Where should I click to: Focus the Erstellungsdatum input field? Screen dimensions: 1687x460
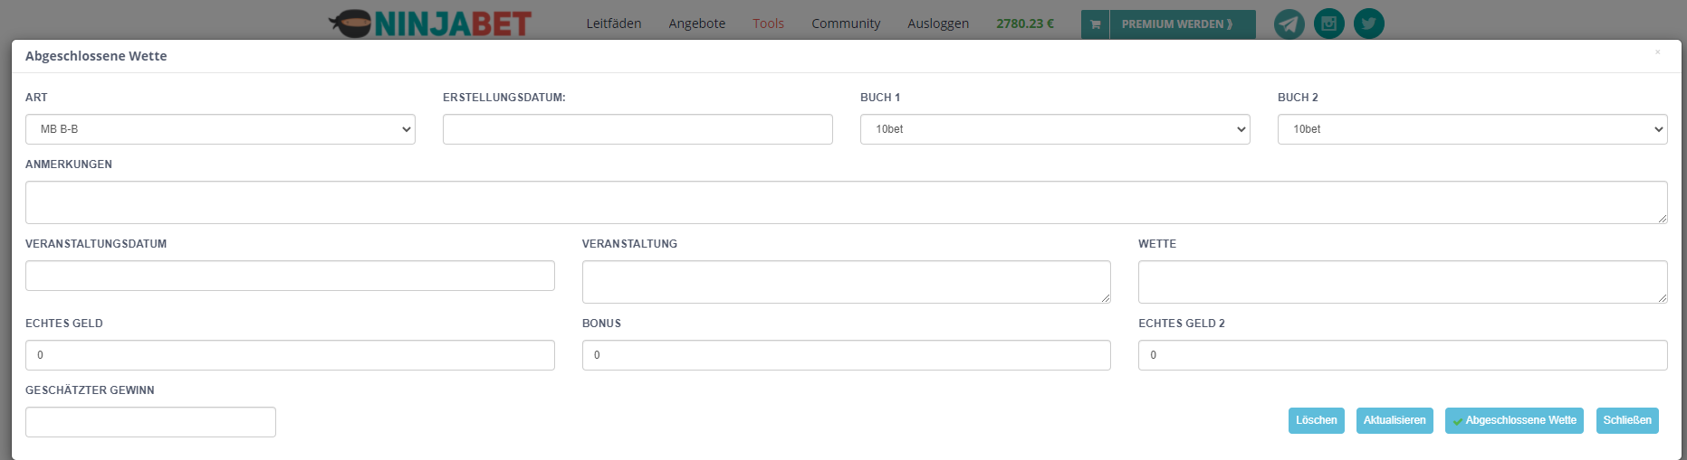coord(637,129)
